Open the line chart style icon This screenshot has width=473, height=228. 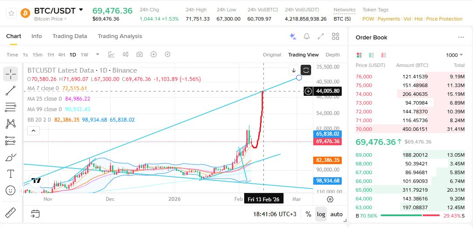112,55
